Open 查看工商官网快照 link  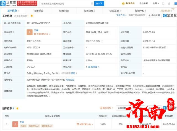click(137, 15)
